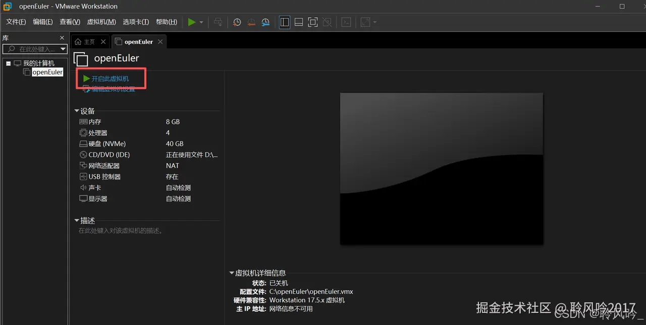This screenshot has width=646, height=325.
Task: Take a snapshot of the virtual machine
Action: pyautogui.click(x=237, y=22)
